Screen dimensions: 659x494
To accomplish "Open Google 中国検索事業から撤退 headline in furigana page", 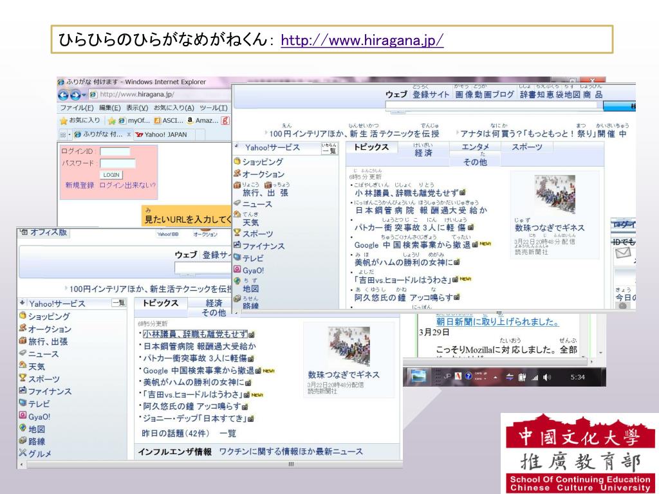I will point(413,245).
